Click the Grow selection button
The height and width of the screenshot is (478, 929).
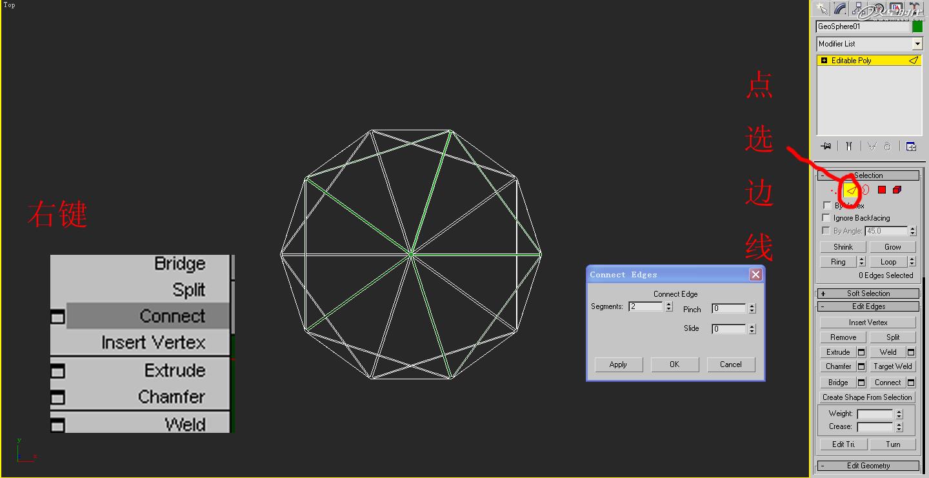click(892, 246)
